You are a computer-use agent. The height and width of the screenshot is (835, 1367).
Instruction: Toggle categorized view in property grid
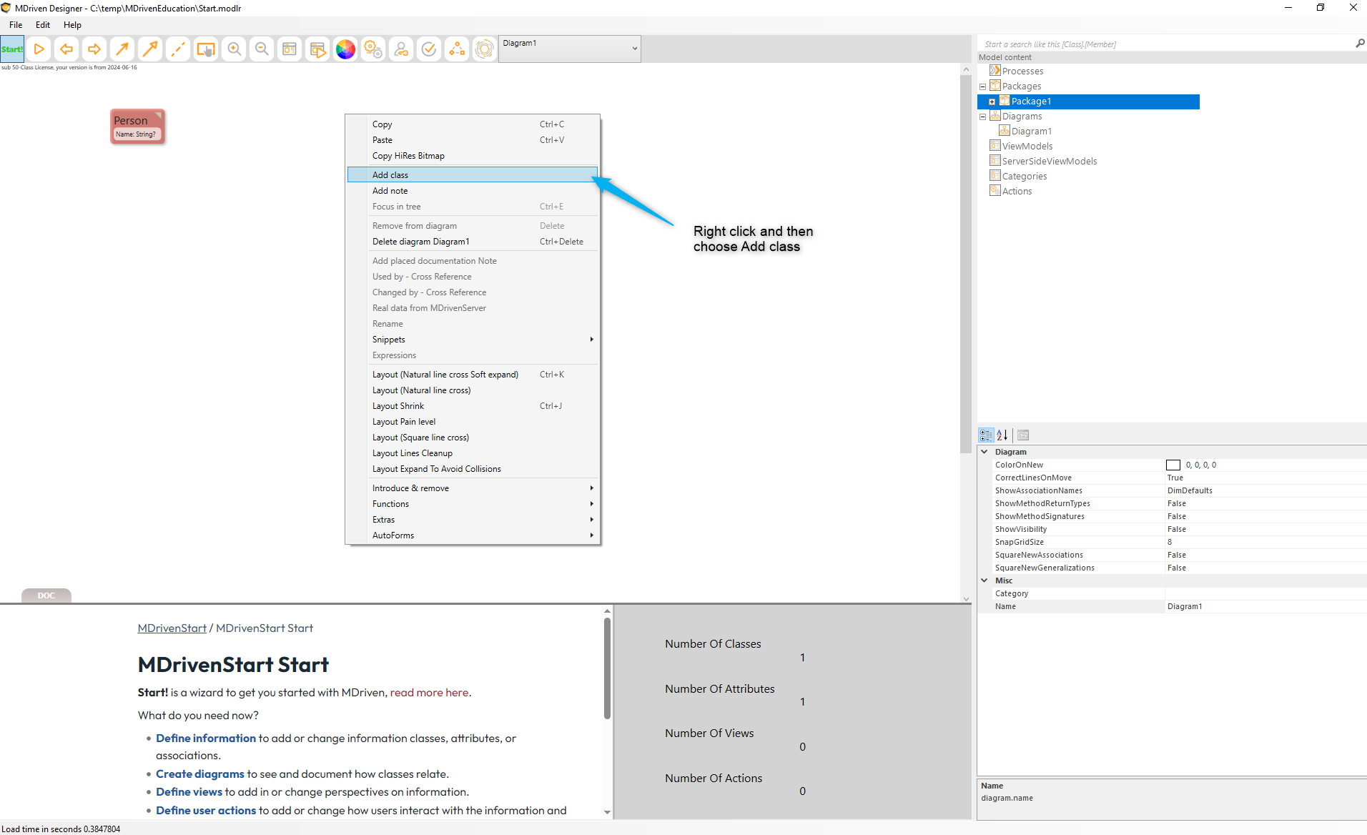[x=986, y=435]
